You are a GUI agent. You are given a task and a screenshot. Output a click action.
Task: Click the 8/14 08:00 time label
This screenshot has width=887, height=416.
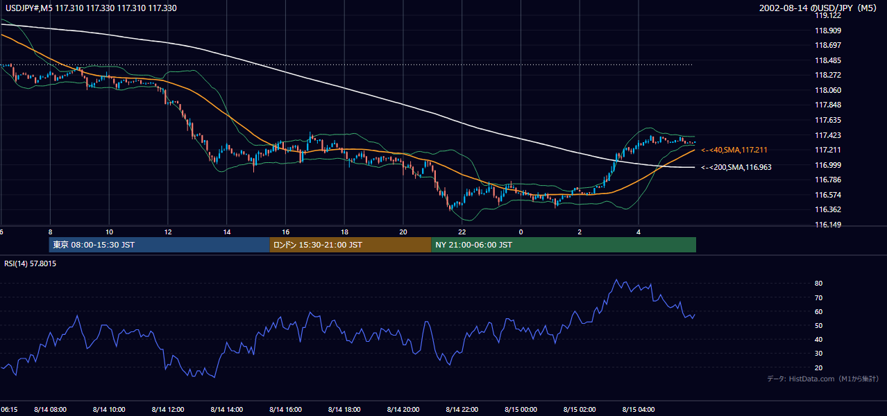click(x=50, y=410)
